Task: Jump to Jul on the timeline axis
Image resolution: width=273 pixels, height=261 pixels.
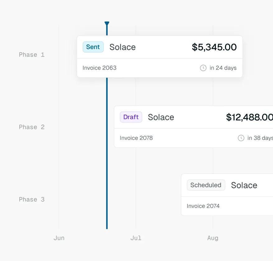Action: 136,238
